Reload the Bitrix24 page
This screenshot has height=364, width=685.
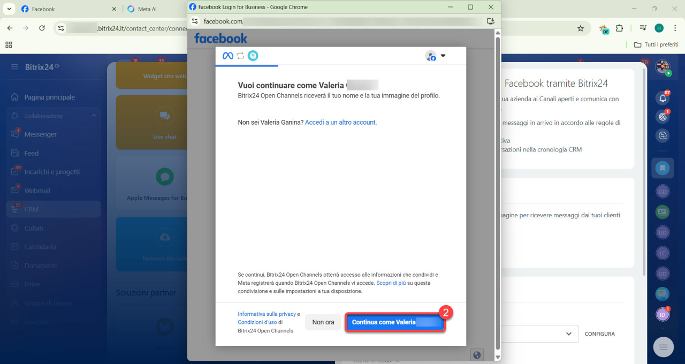pos(42,28)
